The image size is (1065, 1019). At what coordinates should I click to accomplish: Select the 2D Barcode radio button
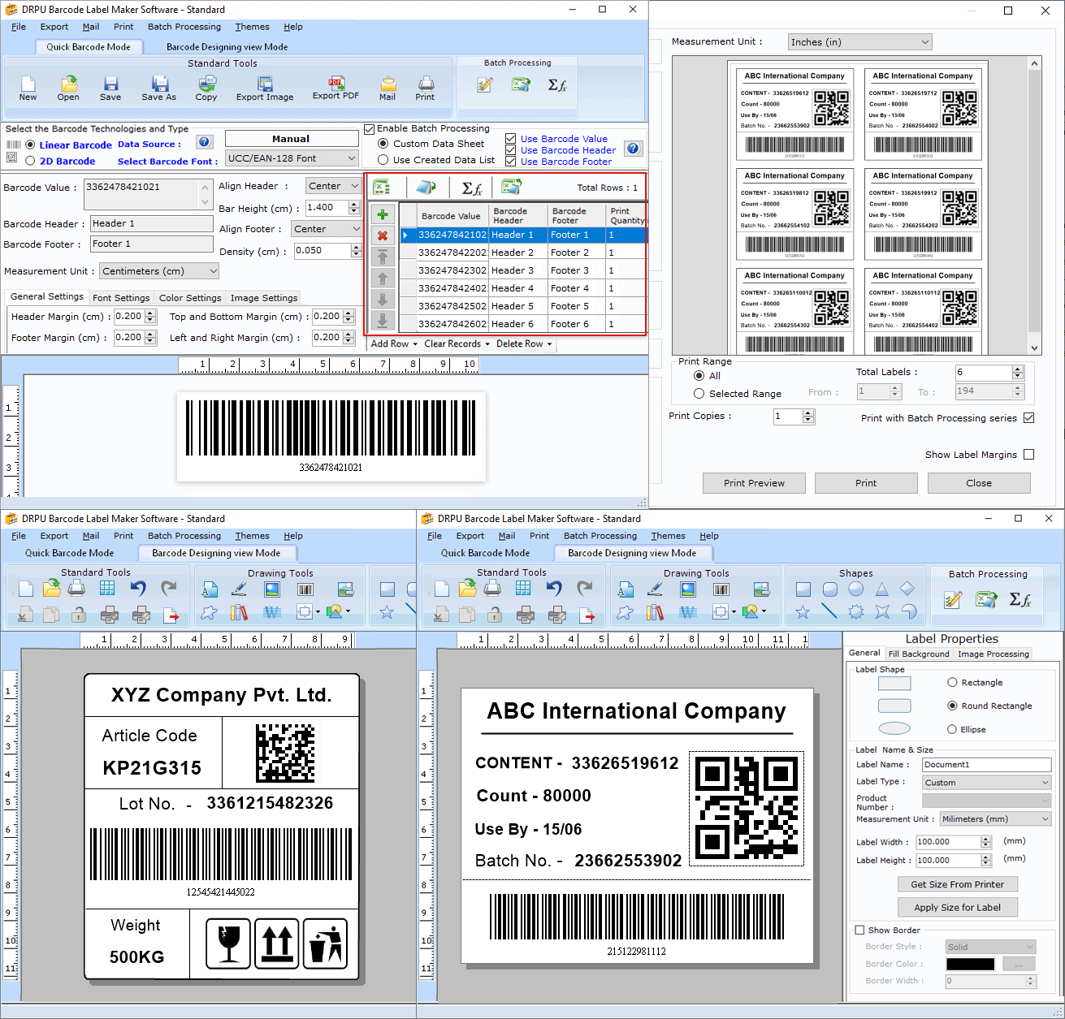[x=30, y=161]
